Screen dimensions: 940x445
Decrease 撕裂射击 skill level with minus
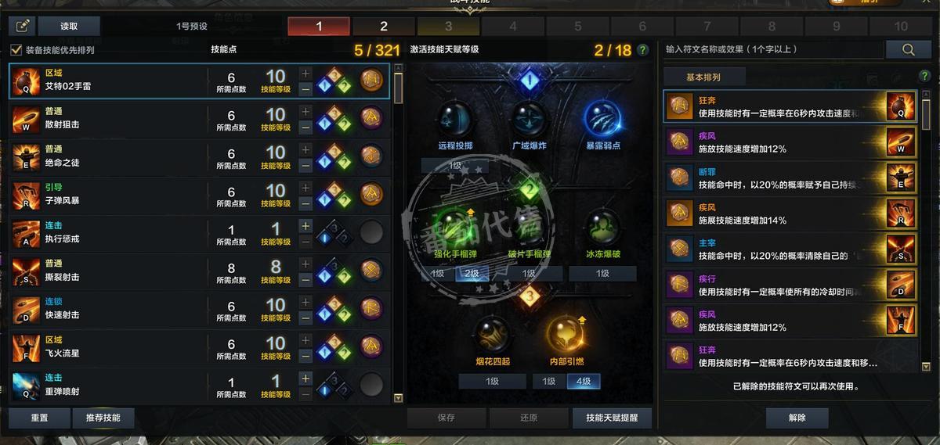tap(305, 278)
